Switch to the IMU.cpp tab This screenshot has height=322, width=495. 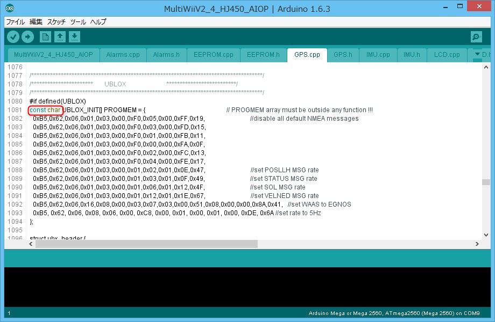378,55
